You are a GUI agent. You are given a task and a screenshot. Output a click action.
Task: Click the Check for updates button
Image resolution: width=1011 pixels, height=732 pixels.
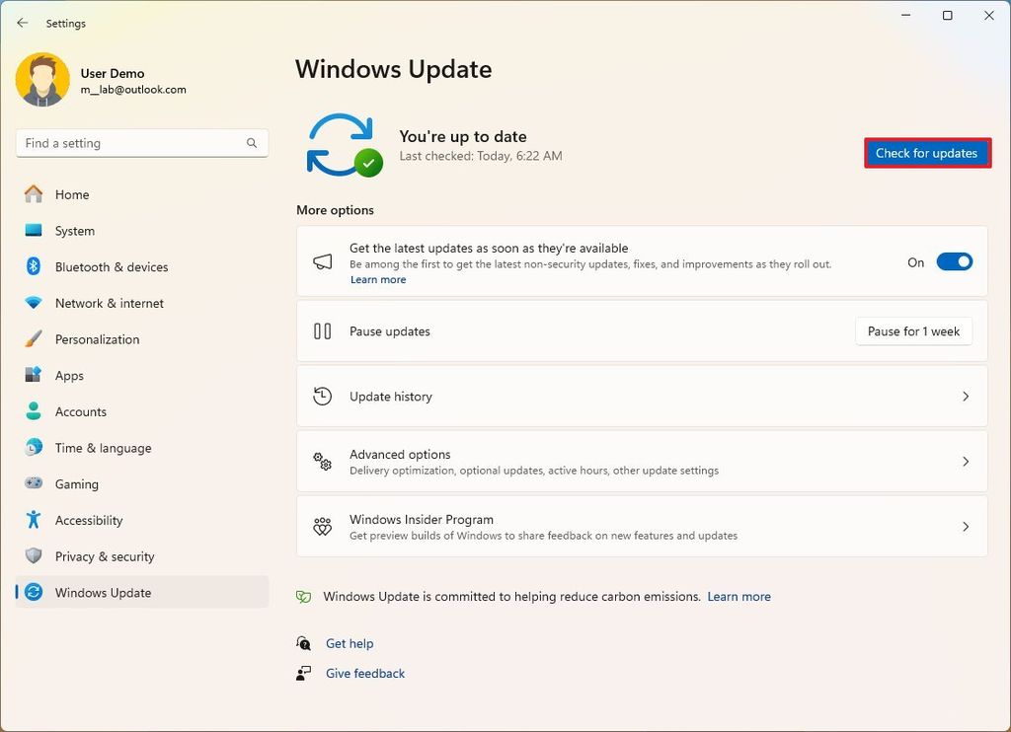(x=926, y=153)
